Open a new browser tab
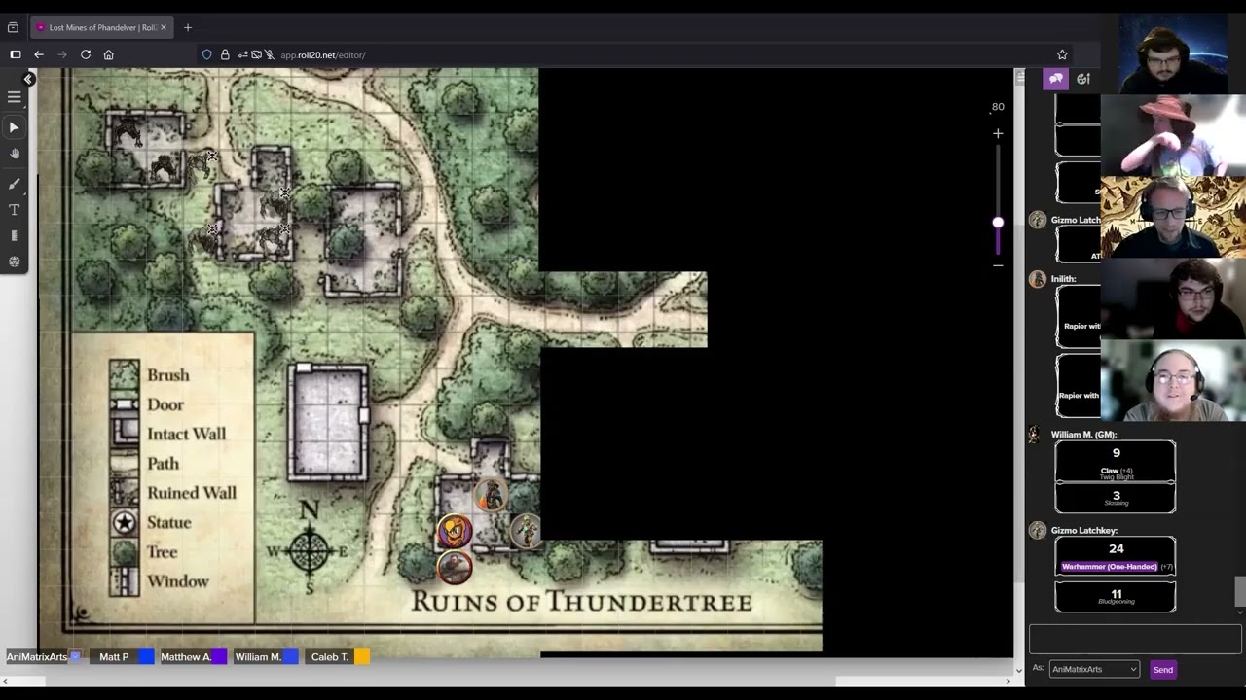Screen dimensions: 1246x700 [x=188, y=27]
